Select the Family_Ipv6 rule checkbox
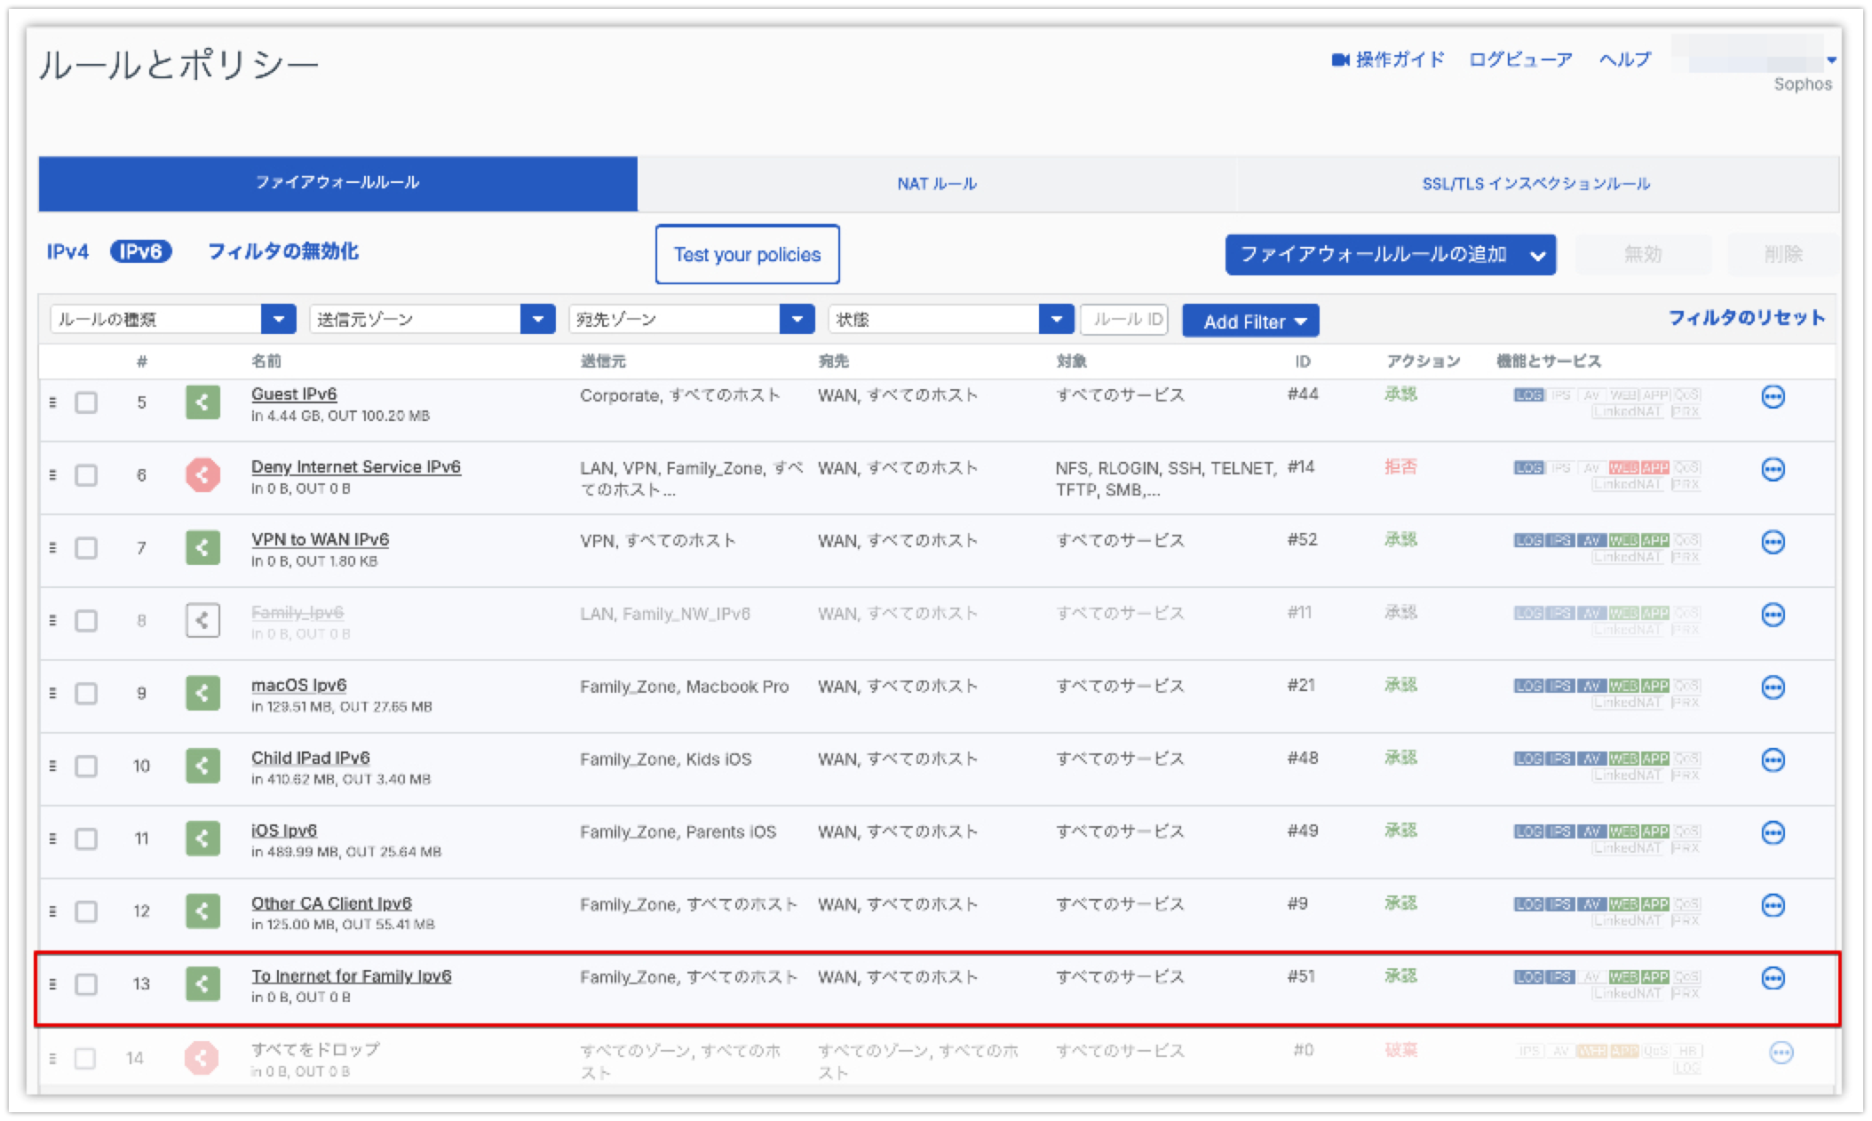 pos(86,620)
